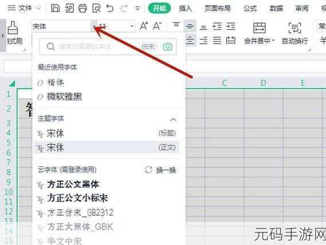Click distributed alignment icon
Screen dimensions: 326x245
tap(230, 40)
